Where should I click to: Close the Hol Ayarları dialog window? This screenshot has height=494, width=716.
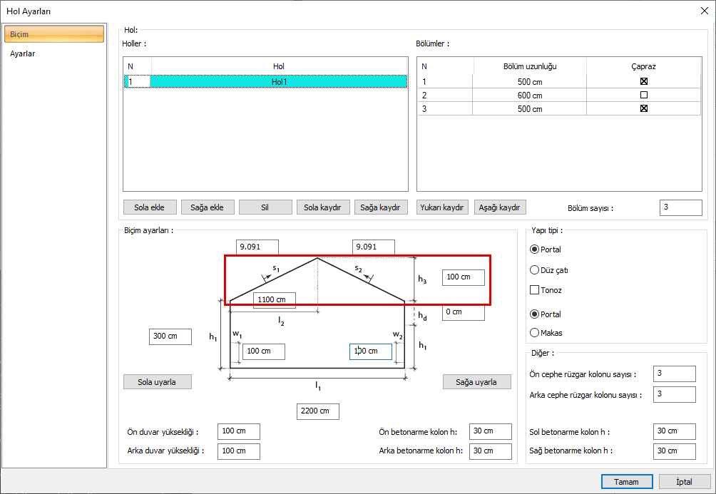704,10
